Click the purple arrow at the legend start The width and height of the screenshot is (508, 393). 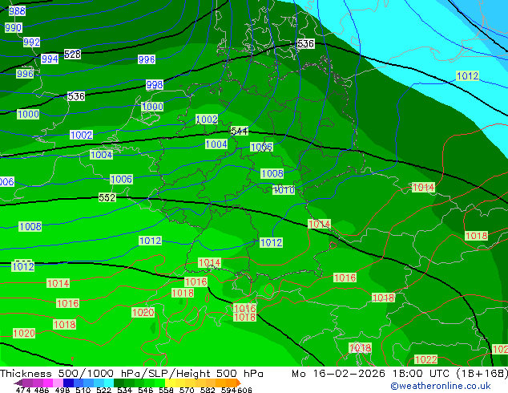coord(18,383)
